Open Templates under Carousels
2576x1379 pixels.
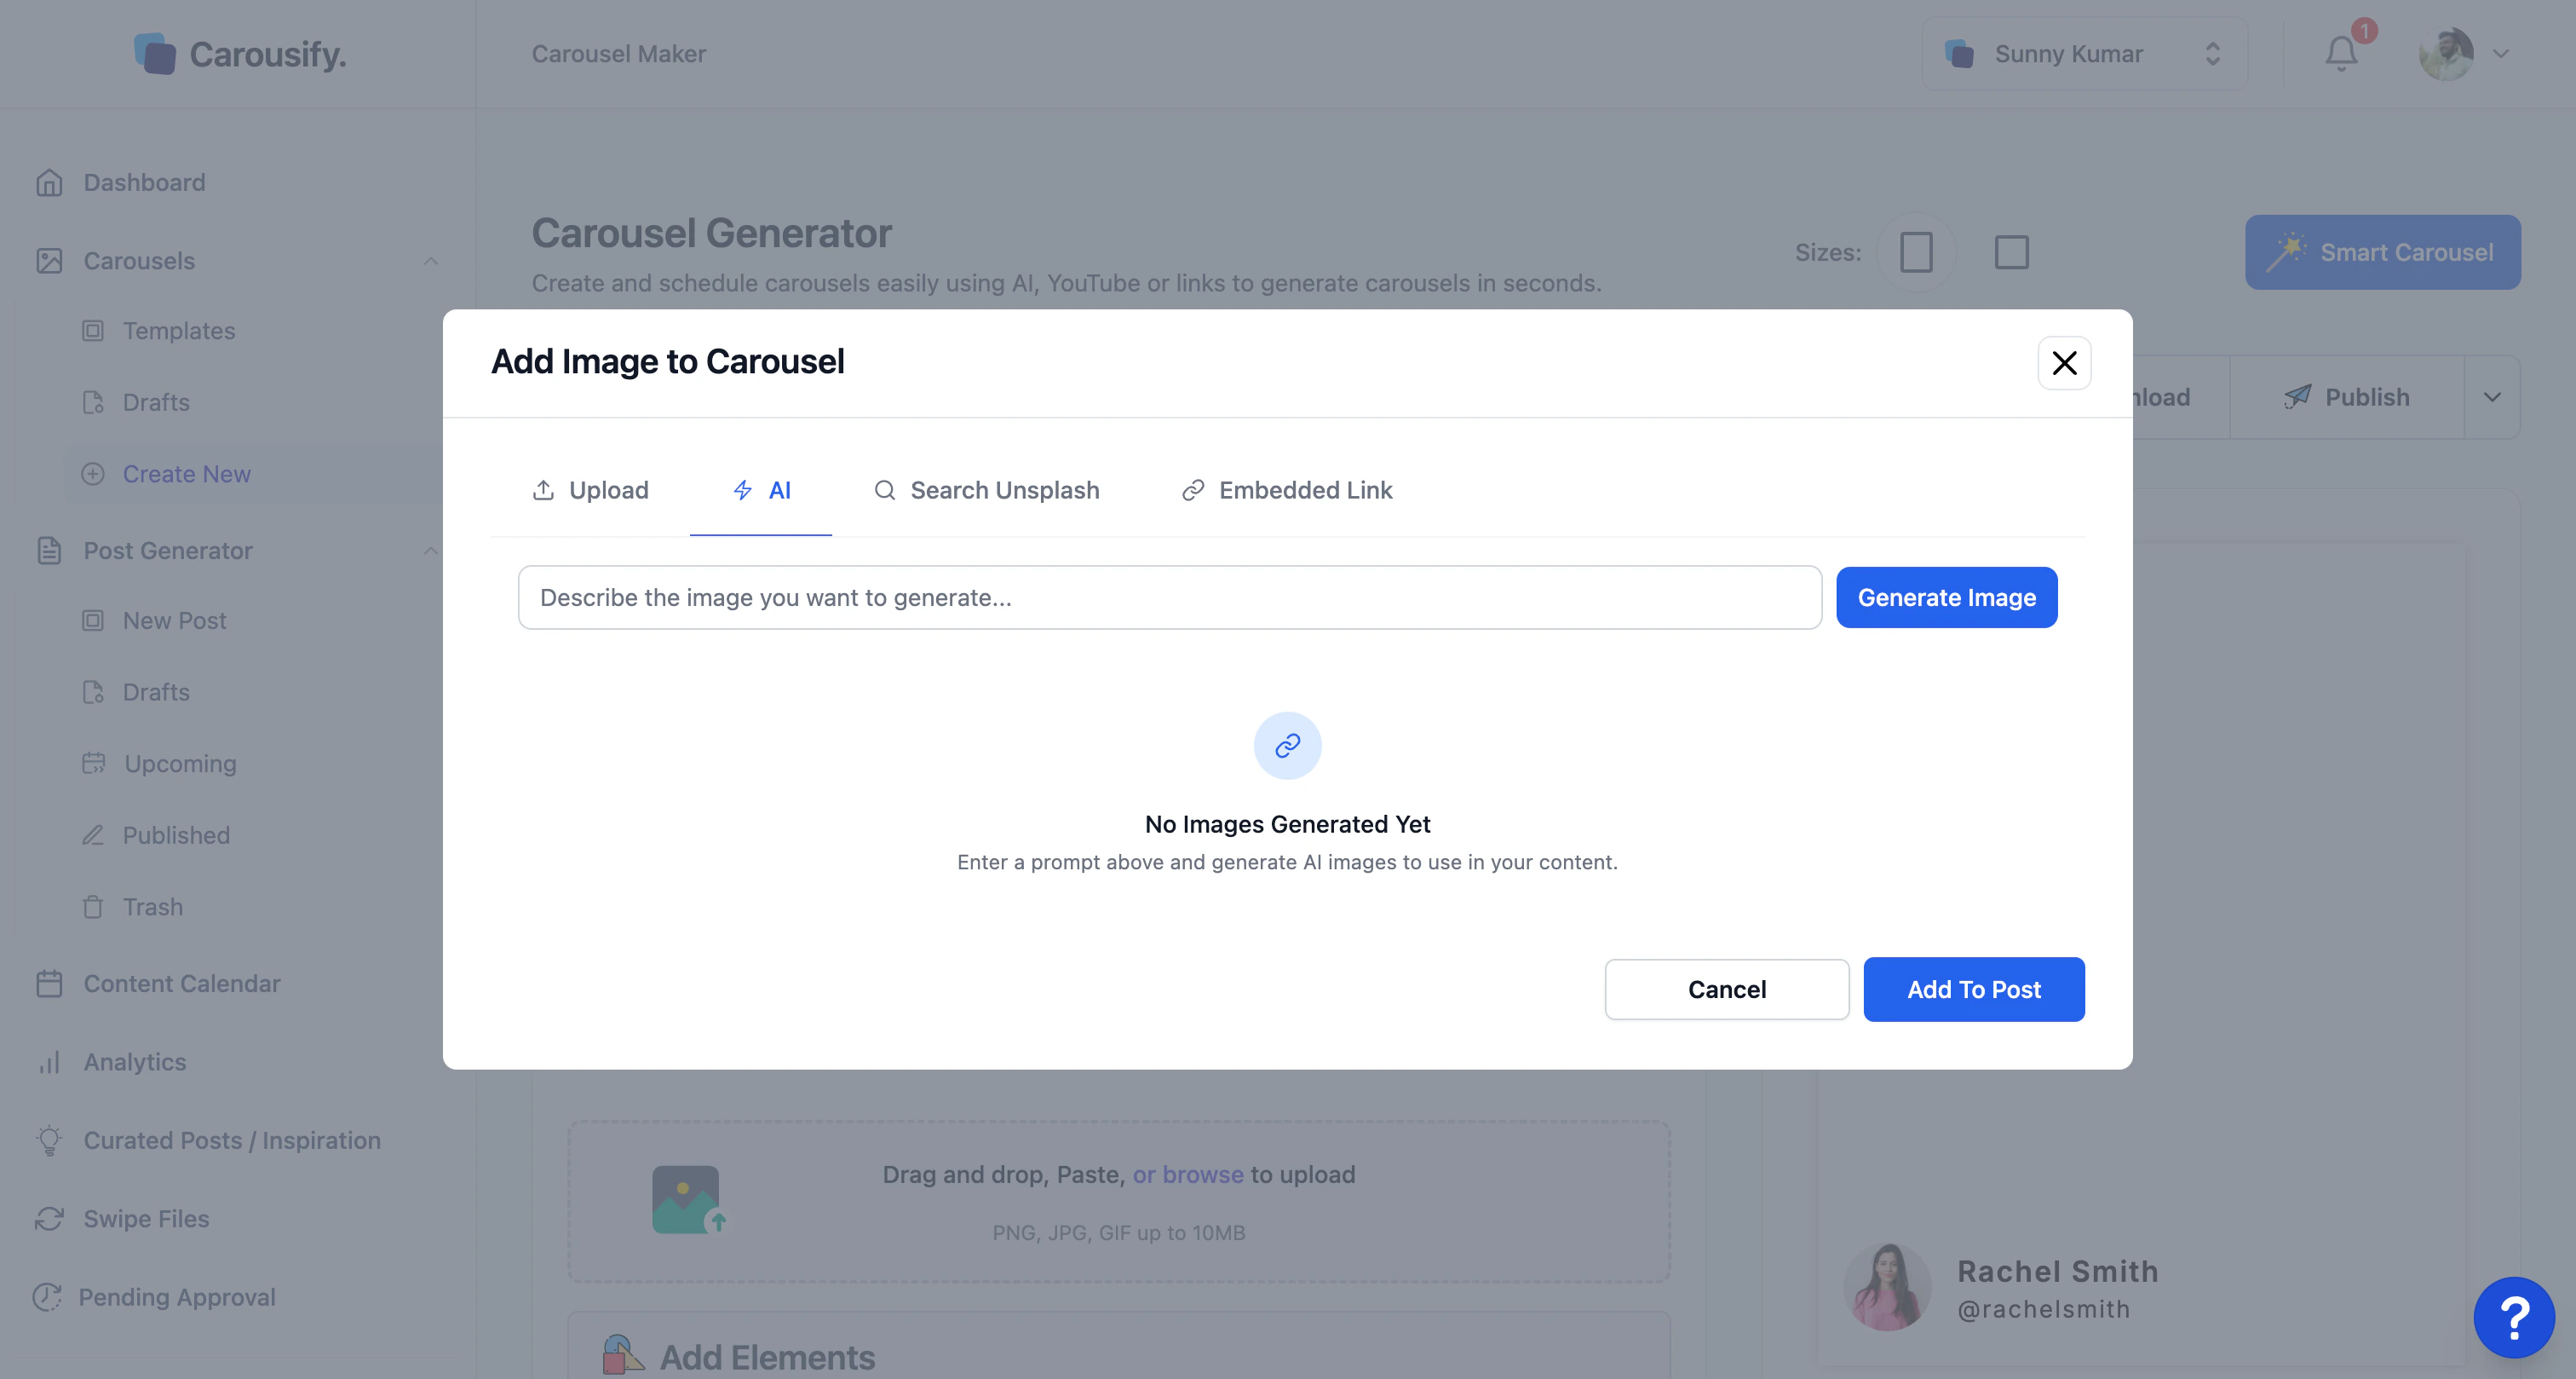coord(179,330)
